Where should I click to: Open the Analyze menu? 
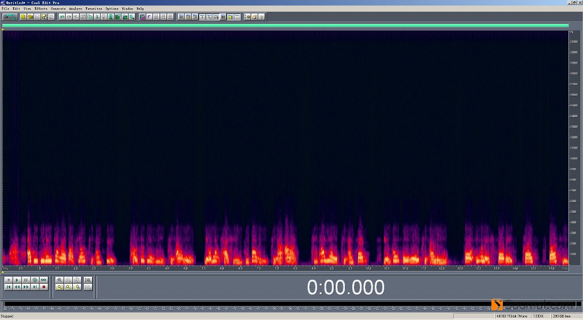click(75, 9)
